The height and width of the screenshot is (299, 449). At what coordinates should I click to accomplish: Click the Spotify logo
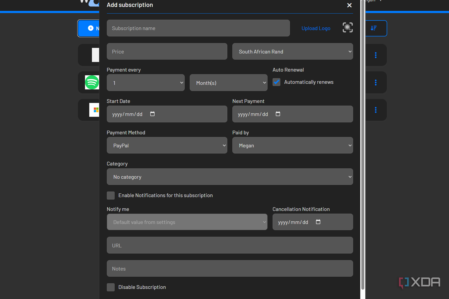pyautogui.click(x=92, y=82)
